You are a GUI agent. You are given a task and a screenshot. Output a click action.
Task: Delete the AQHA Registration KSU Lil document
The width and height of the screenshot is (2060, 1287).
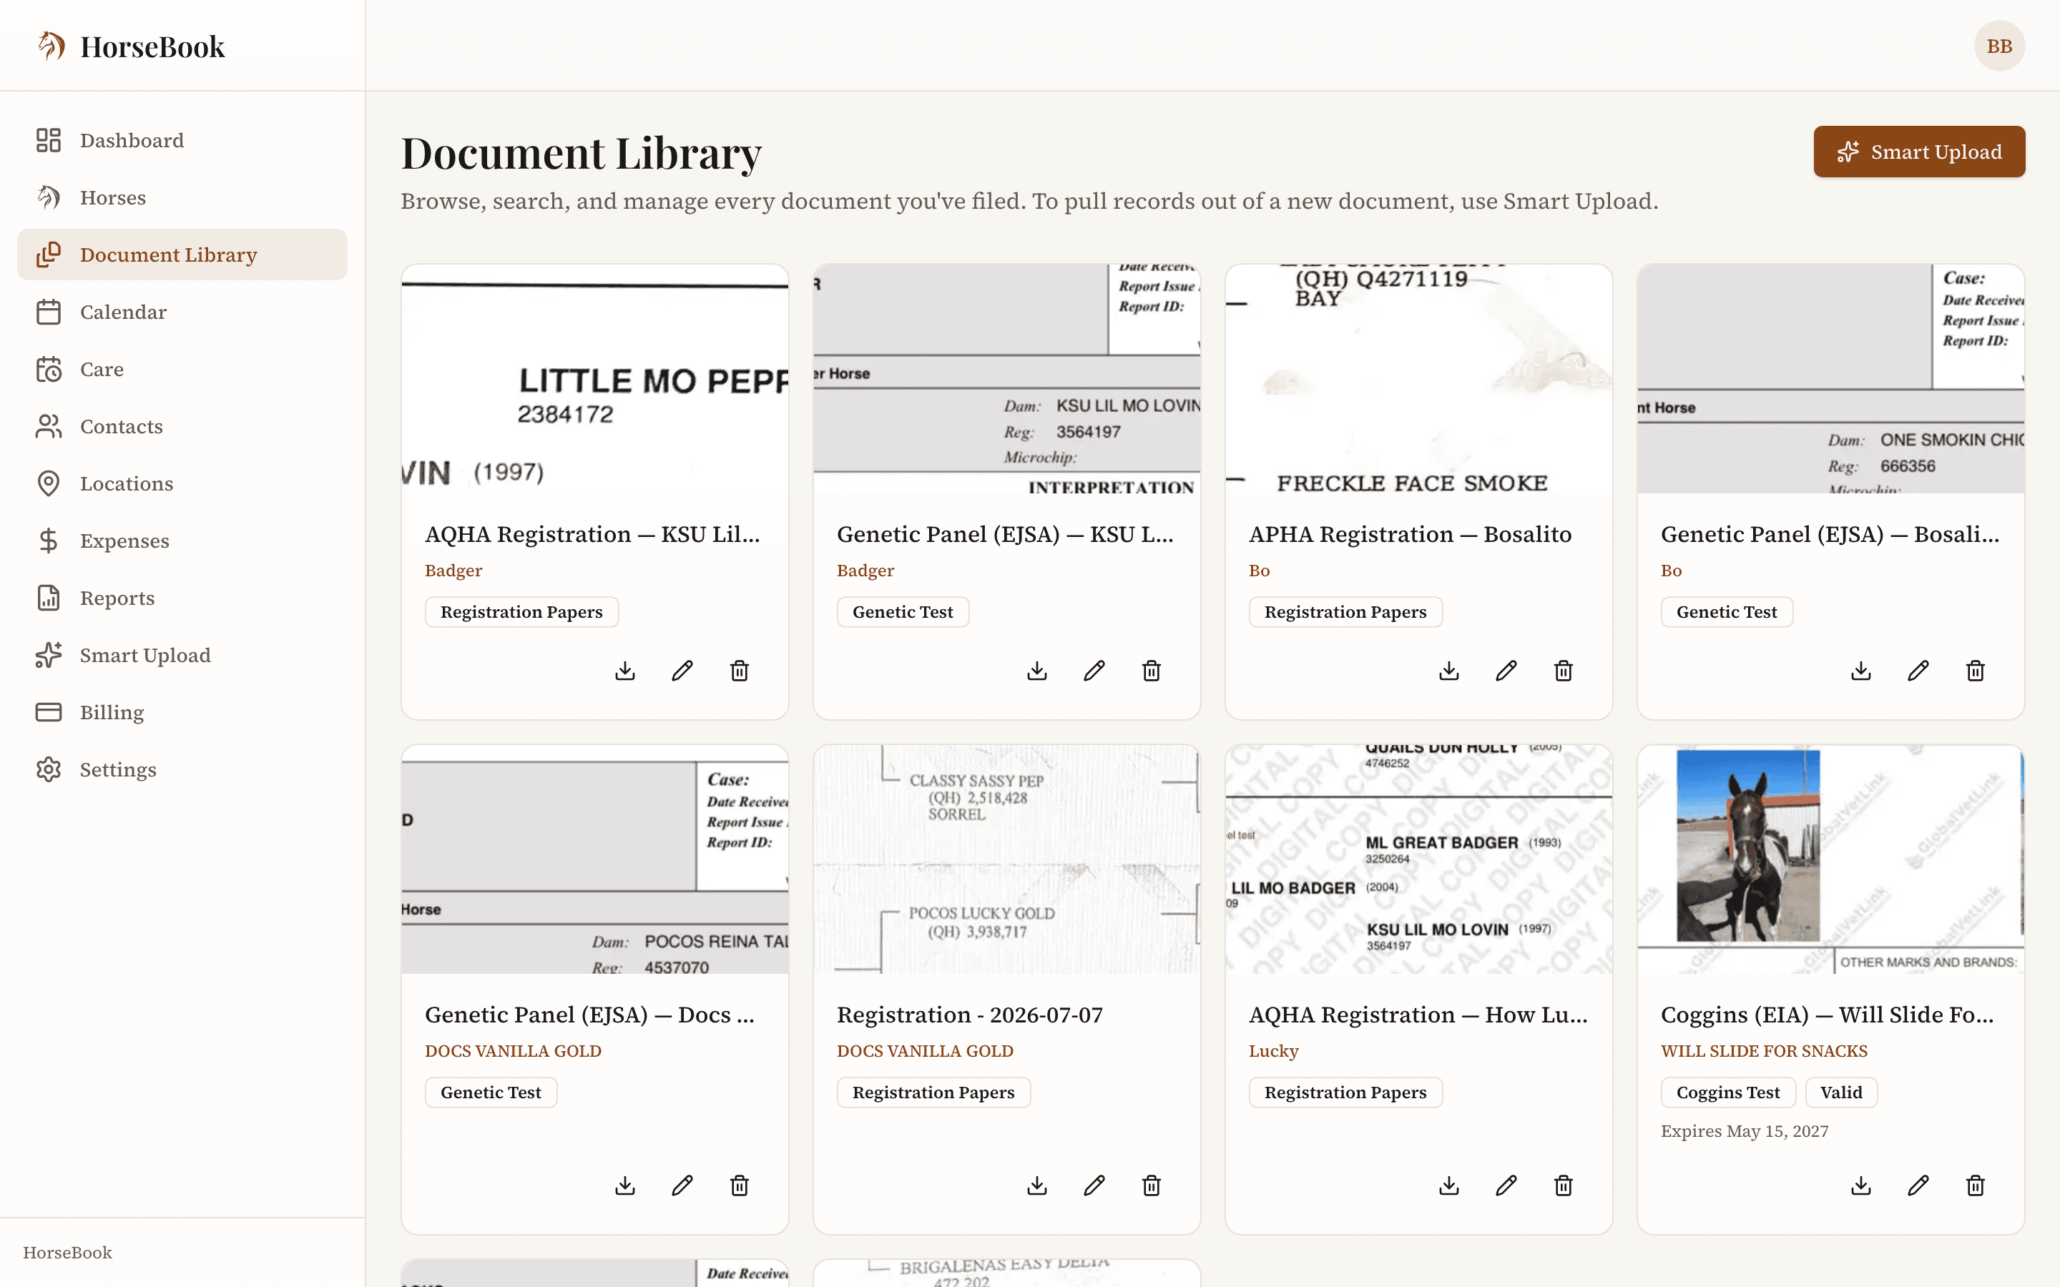(740, 671)
